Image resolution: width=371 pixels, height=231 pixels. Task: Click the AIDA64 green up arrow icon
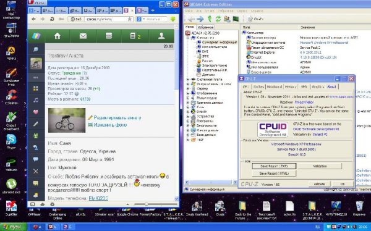click(x=210, y=19)
